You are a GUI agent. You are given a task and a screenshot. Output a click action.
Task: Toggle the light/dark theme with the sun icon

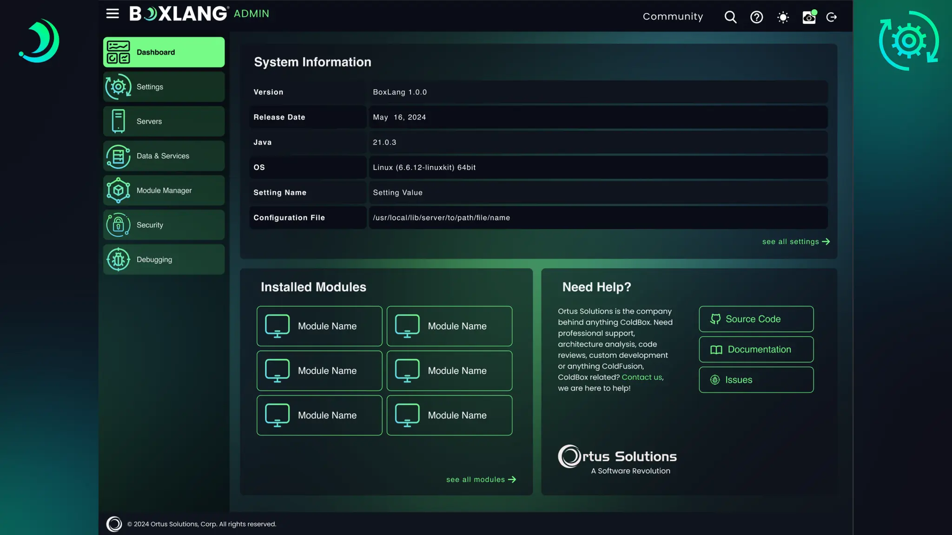tap(783, 18)
